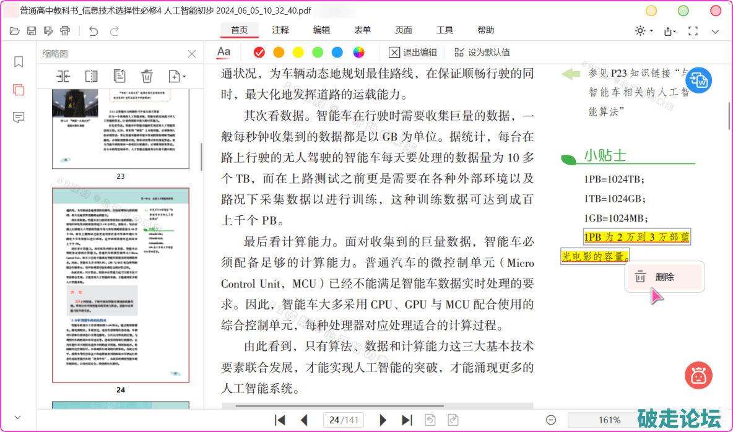Screen dimensions: 733x432
Task: Click the delete page trash icon
Action: pyautogui.click(x=147, y=76)
